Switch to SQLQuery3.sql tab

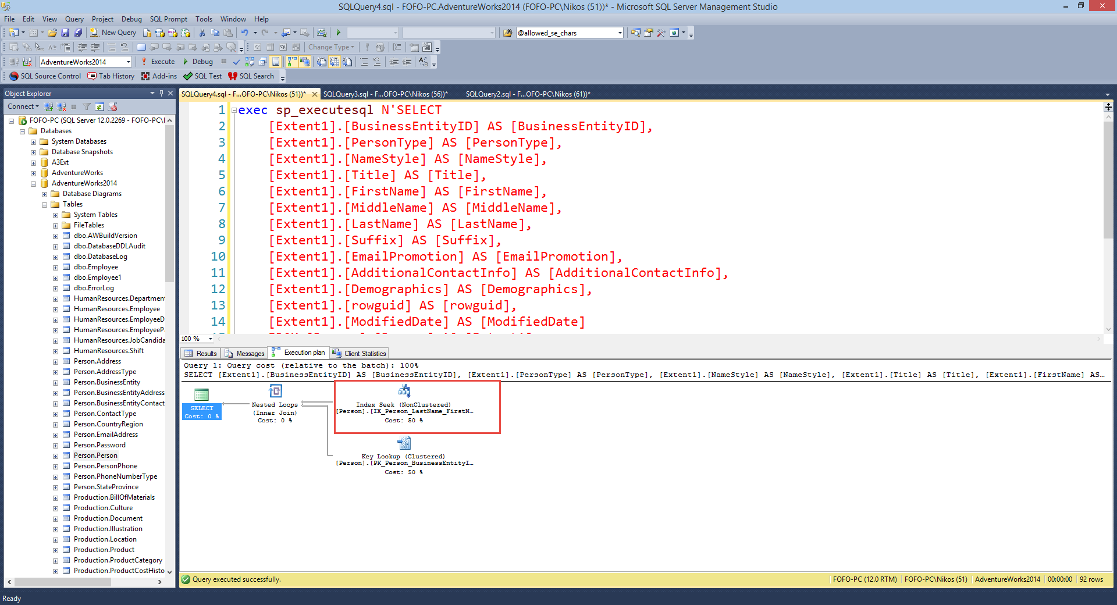385,94
